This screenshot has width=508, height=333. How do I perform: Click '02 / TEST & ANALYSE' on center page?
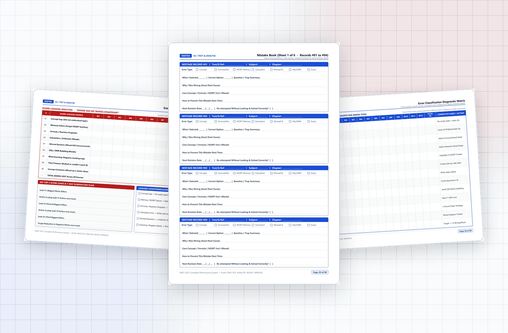point(204,56)
